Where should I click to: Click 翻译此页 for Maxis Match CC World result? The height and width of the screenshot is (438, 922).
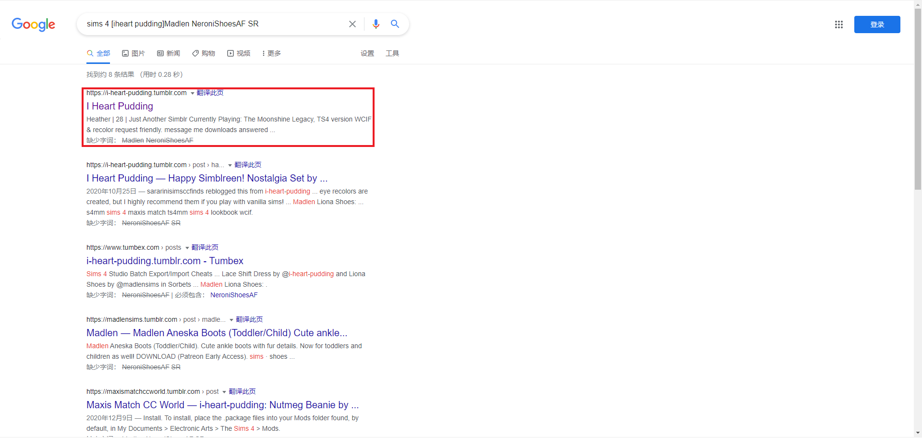point(242,391)
